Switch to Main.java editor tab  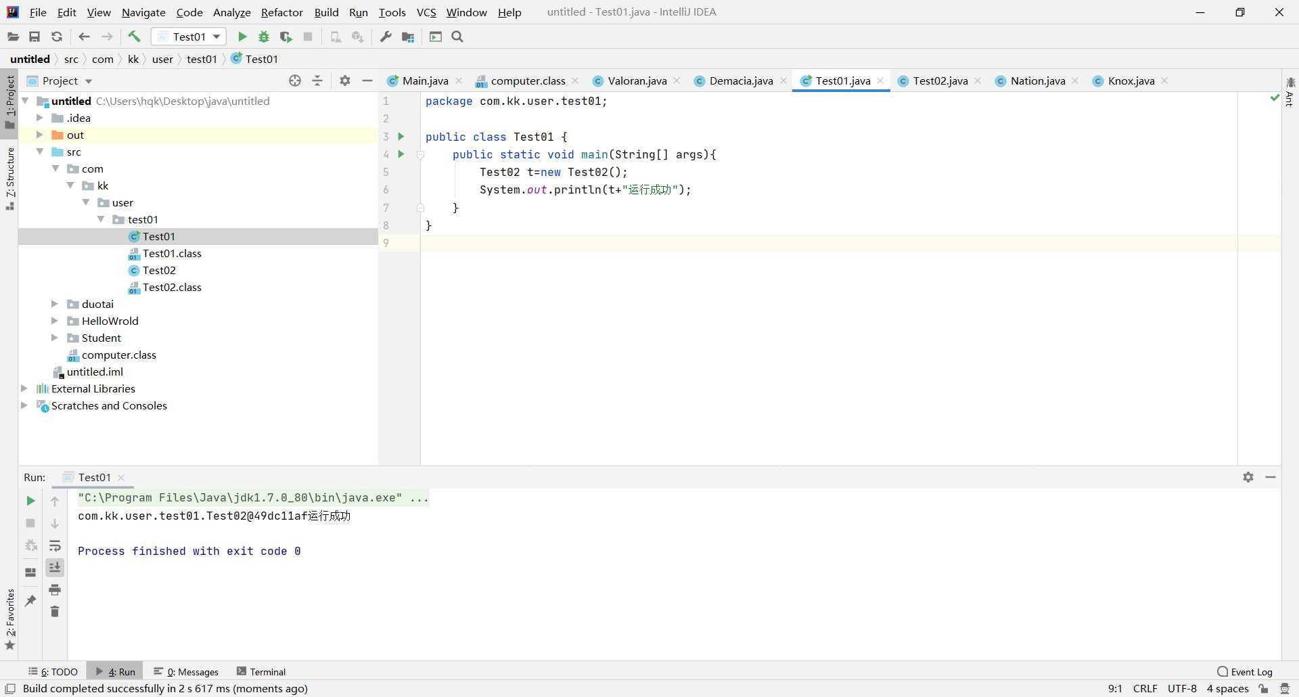(x=425, y=81)
